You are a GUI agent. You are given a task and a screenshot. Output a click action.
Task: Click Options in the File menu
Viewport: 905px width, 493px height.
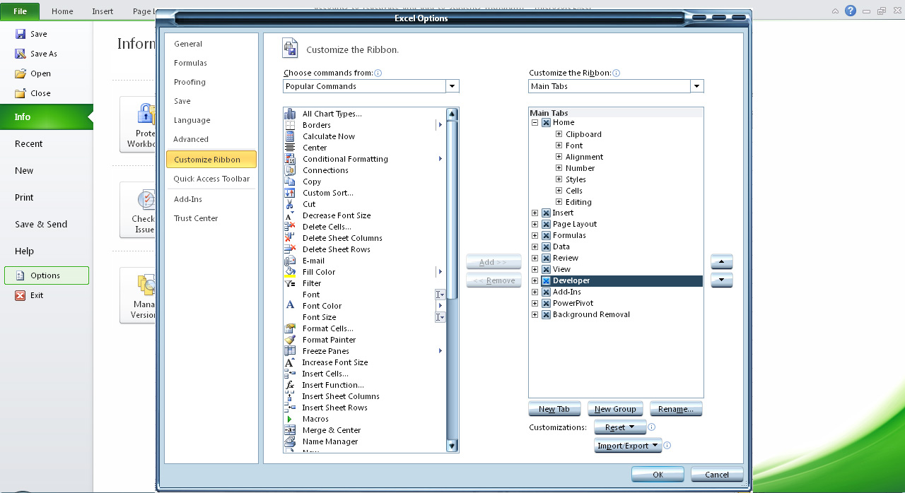tap(47, 275)
